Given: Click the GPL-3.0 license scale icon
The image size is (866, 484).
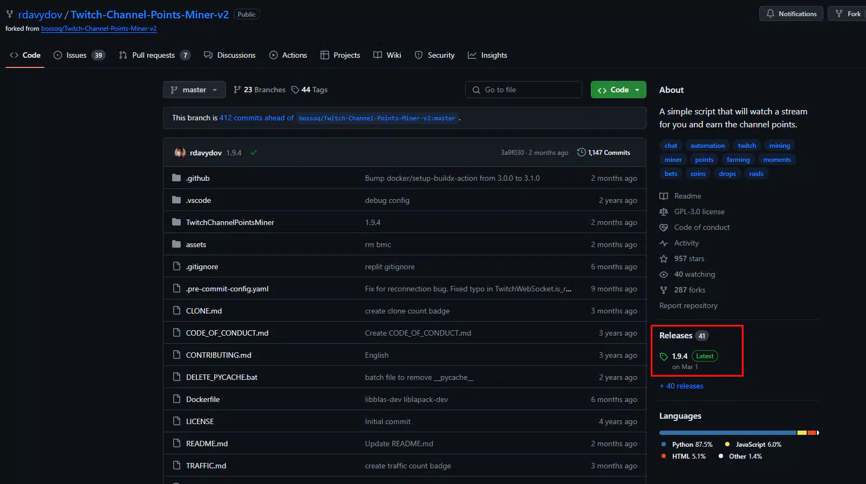Looking at the screenshot, I should click(664, 212).
